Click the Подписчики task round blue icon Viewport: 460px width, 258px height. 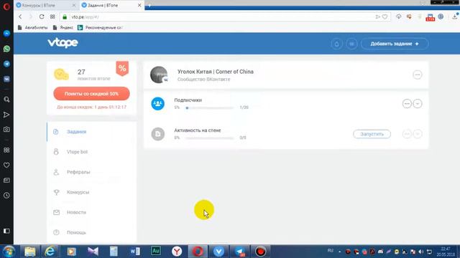pyautogui.click(x=158, y=103)
